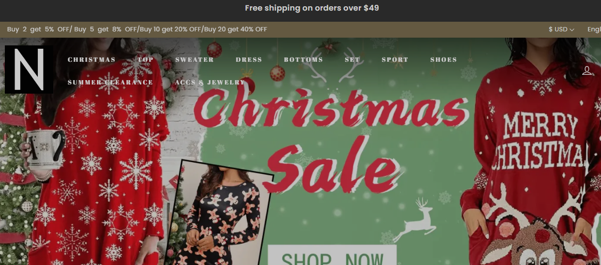Click the Shop Now button
The width and height of the screenshot is (601, 265).
click(x=332, y=255)
